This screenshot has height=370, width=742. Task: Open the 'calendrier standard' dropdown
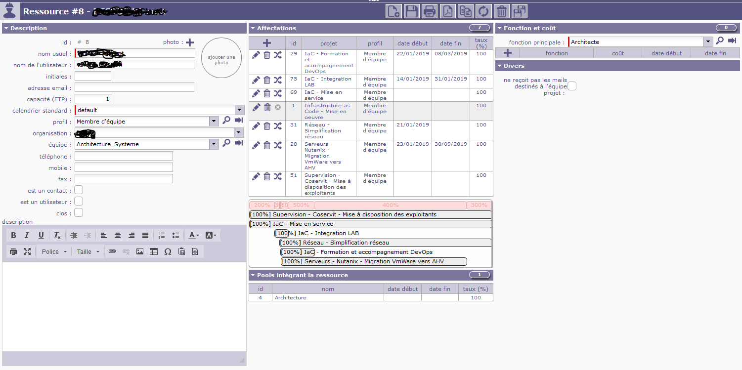pos(239,110)
